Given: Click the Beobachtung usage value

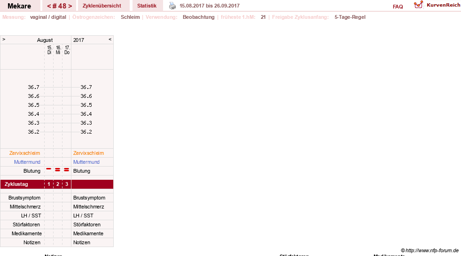Looking at the screenshot, I should pos(199,17).
